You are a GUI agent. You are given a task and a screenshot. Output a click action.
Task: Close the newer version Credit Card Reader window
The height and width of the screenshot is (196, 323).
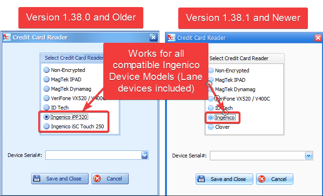[318, 38]
